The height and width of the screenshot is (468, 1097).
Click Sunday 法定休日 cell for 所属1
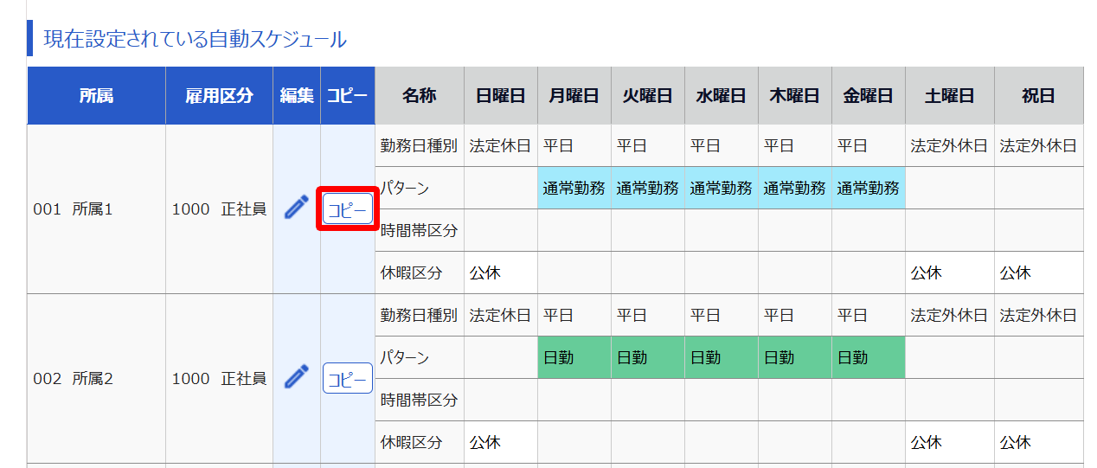[x=501, y=146]
